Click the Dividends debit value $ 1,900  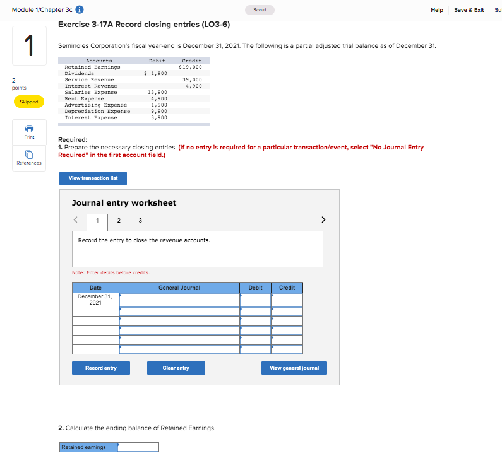155,73
